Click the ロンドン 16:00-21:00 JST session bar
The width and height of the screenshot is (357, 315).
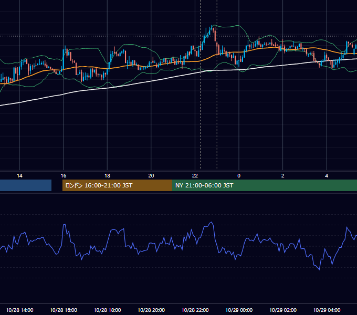[x=117, y=185]
